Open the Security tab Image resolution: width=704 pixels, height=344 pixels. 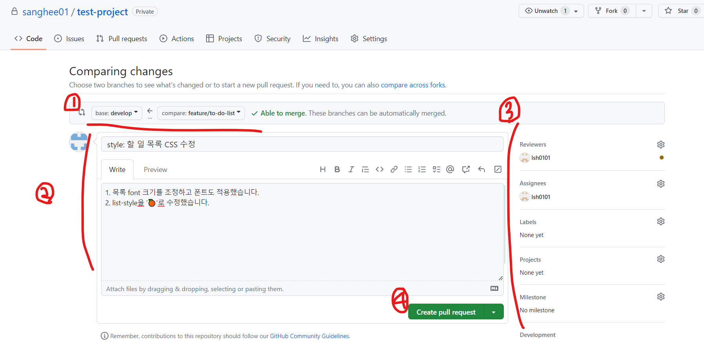click(272, 38)
